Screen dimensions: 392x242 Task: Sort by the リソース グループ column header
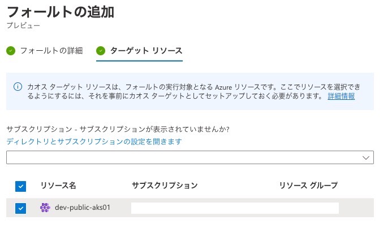click(x=308, y=186)
